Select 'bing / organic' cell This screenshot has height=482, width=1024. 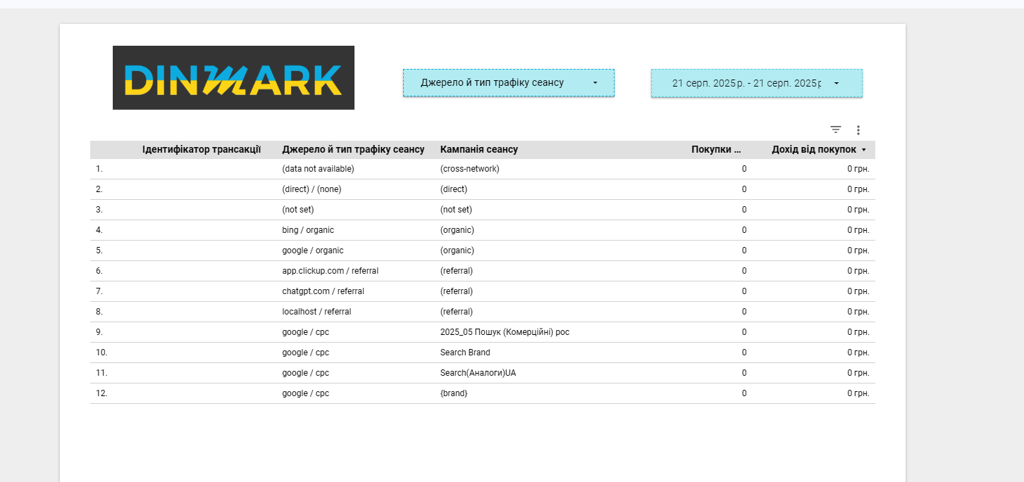(x=308, y=230)
